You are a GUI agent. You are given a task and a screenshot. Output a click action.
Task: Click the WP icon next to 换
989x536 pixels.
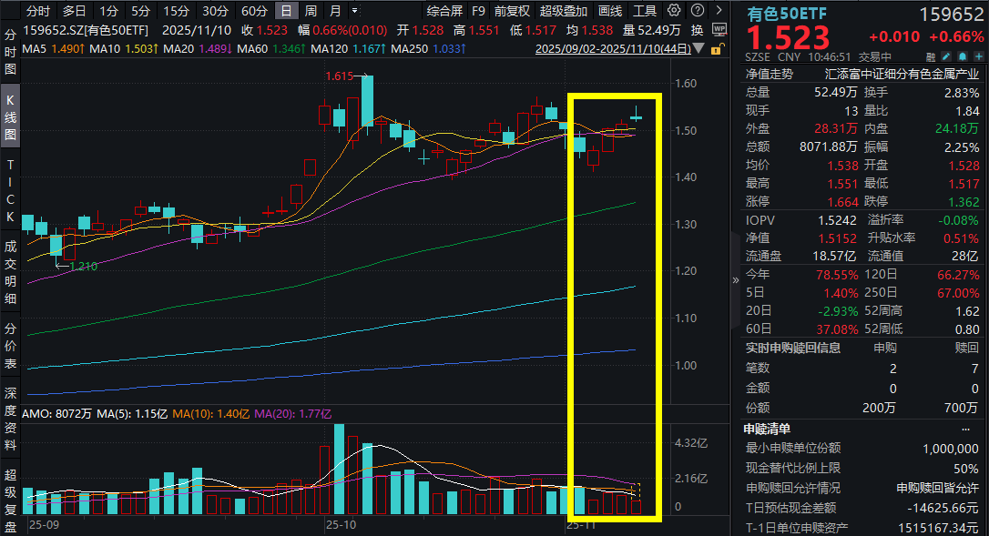[x=719, y=26]
